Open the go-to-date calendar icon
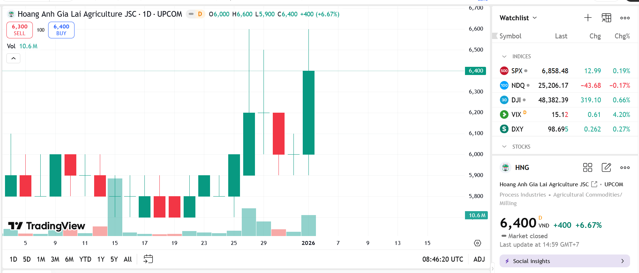 [x=148, y=259]
